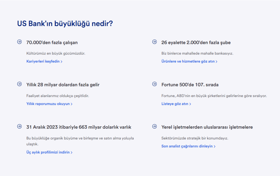
Task: Click the arrow icon beside Fortune 500'de 107. sırada
Action: click(x=154, y=84)
